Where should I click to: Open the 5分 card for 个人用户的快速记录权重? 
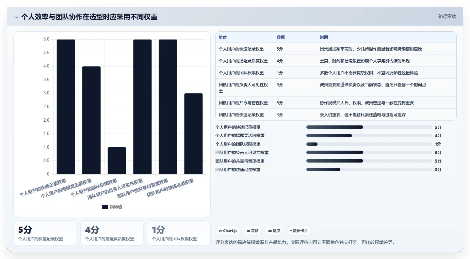tap(45, 233)
